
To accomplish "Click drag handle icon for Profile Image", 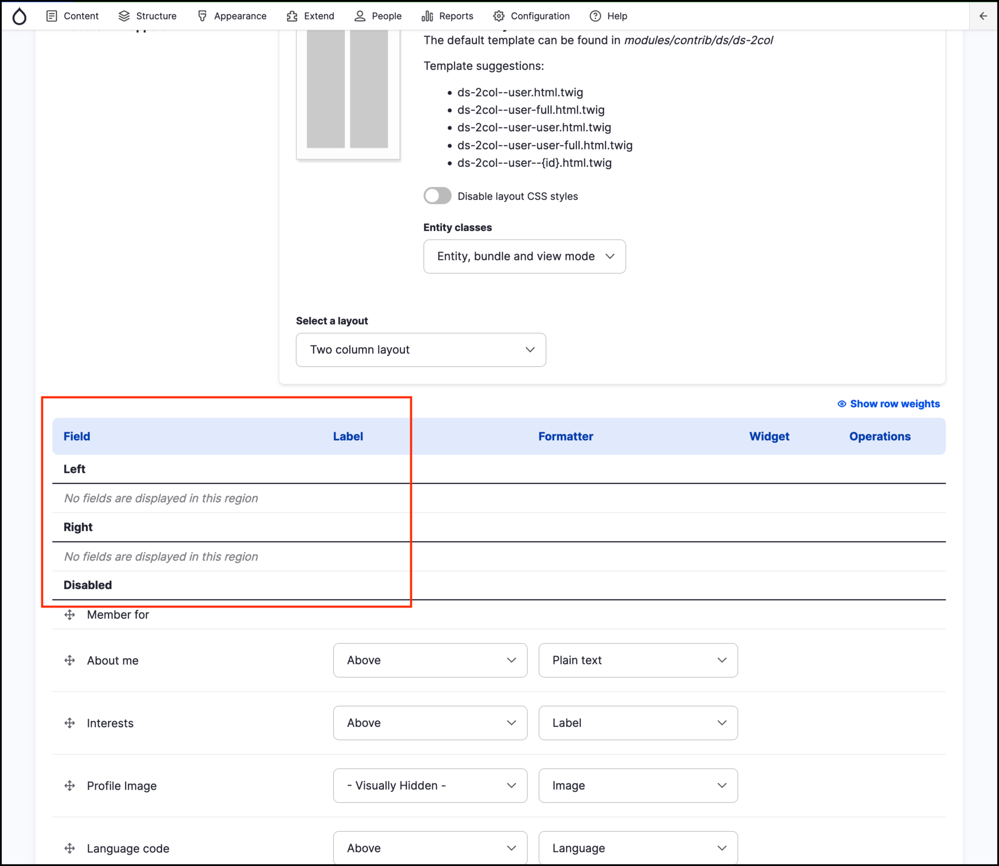I will click(70, 786).
